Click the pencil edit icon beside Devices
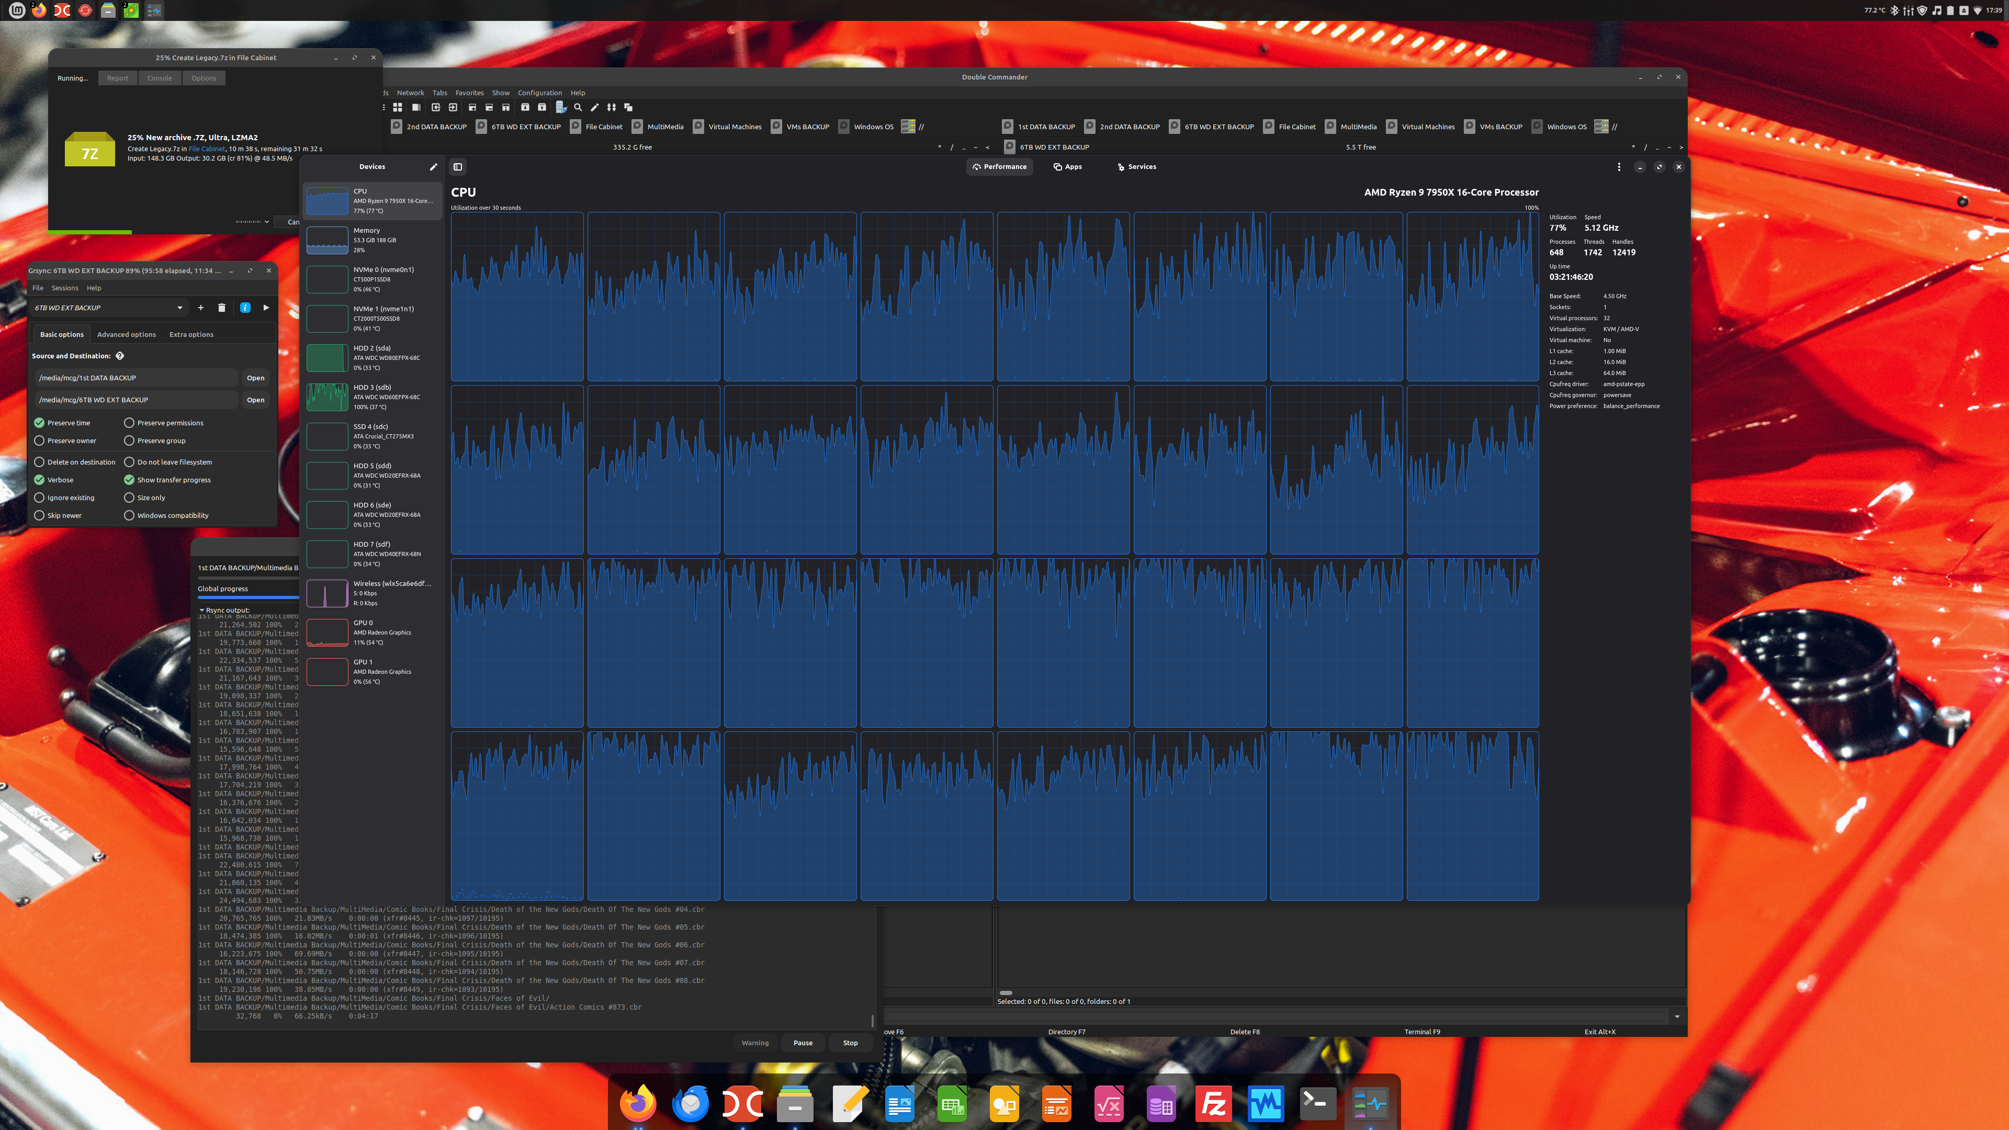Viewport: 2009px width, 1130px height. coord(434,167)
